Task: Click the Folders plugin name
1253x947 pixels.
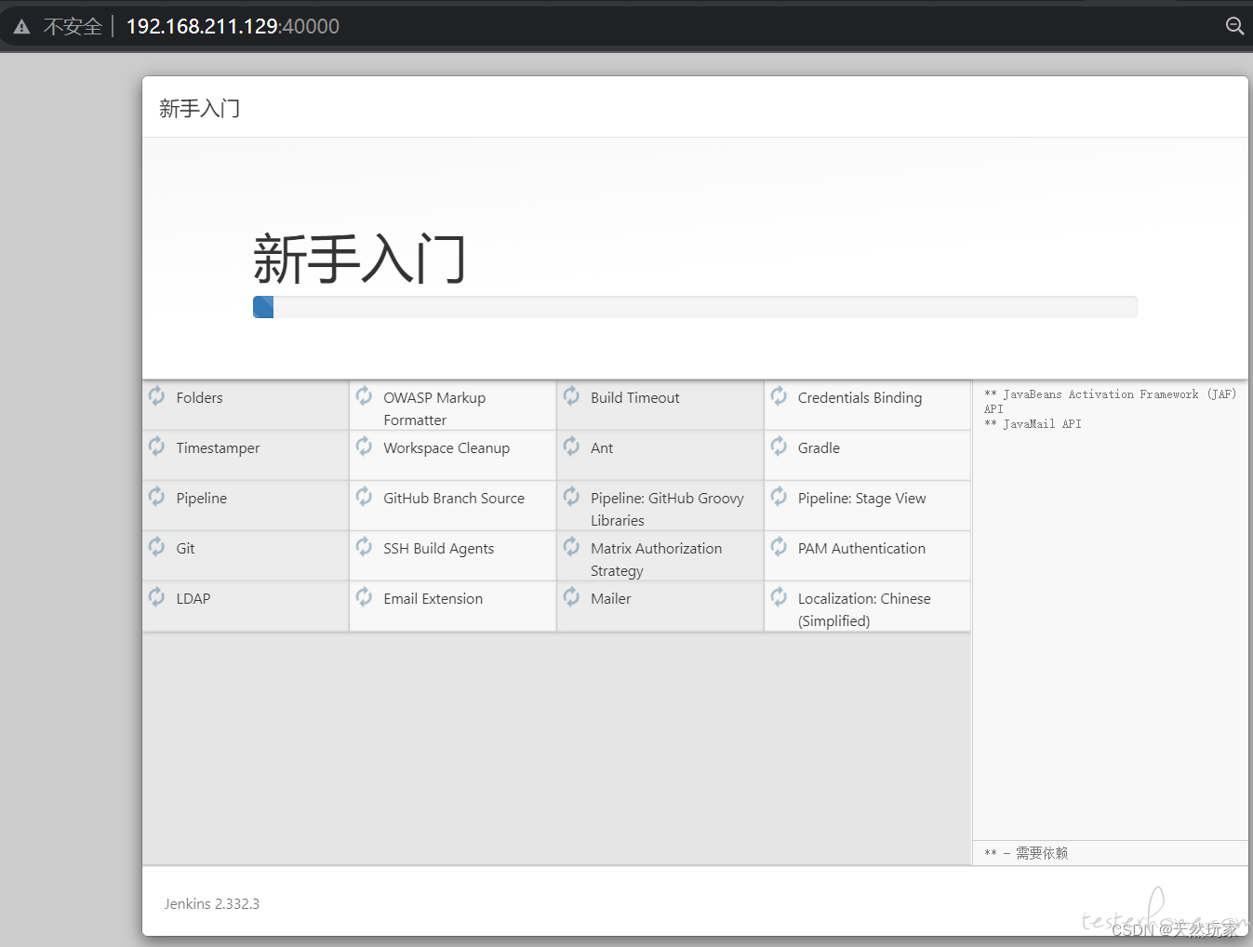Action: [199, 398]
